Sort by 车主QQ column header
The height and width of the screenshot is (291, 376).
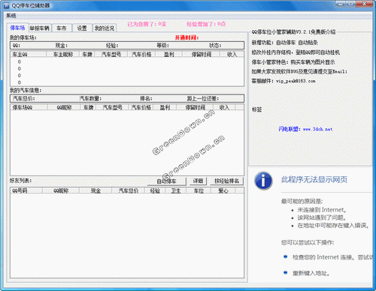tap(29, 54)
